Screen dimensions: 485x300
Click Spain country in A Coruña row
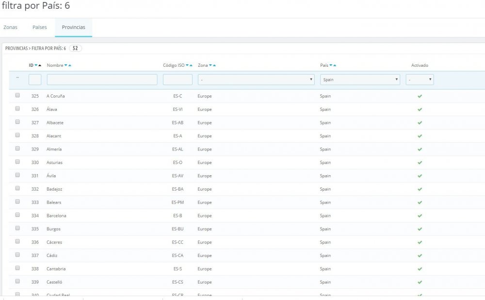point(325,96)
